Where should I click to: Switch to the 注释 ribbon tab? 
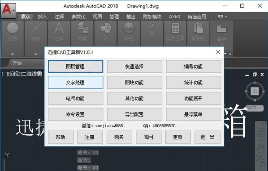[59, 17]
